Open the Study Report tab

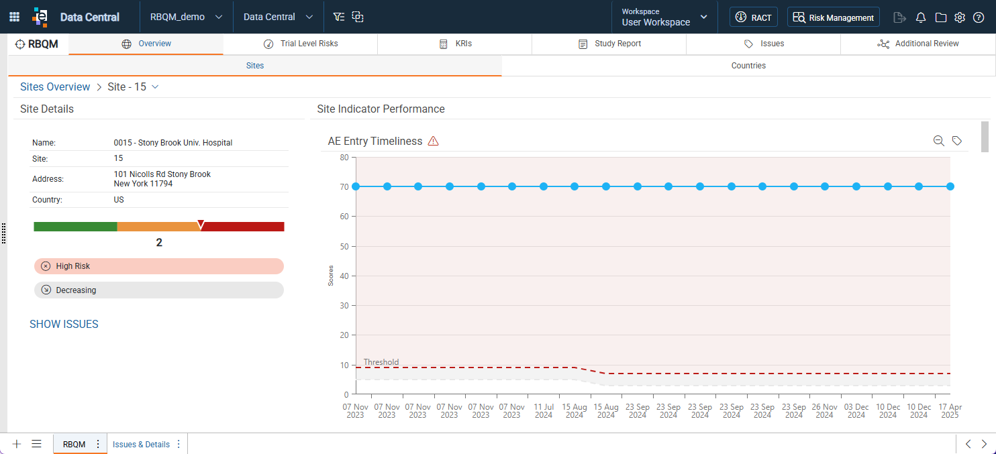[609, 44]
